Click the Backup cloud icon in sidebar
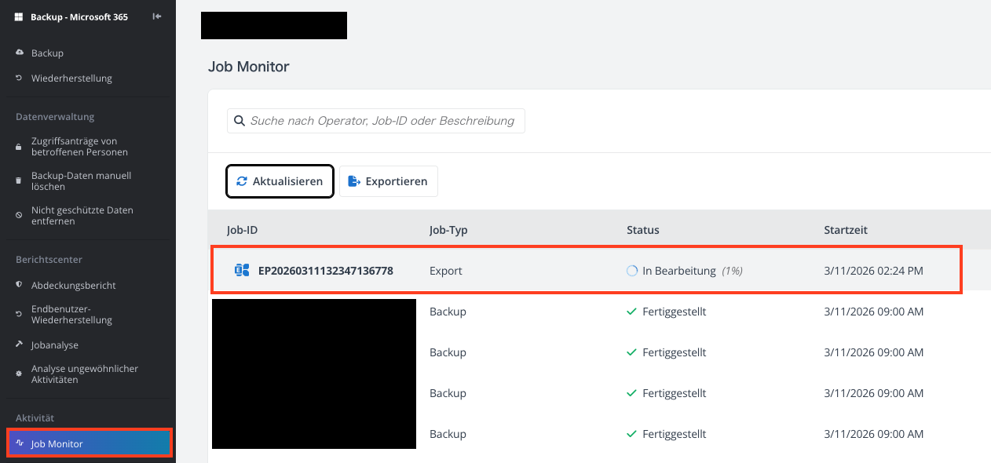 tap(20, 53)
